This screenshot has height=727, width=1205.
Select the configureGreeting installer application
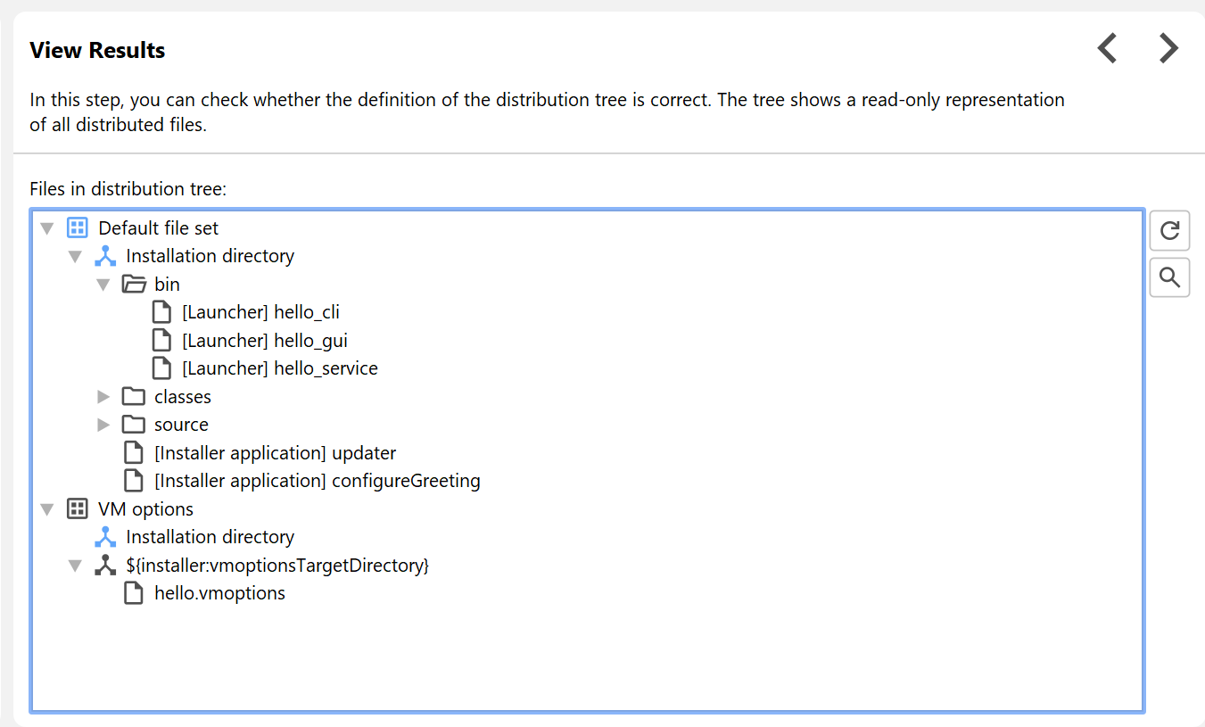(x=317, y=481)
